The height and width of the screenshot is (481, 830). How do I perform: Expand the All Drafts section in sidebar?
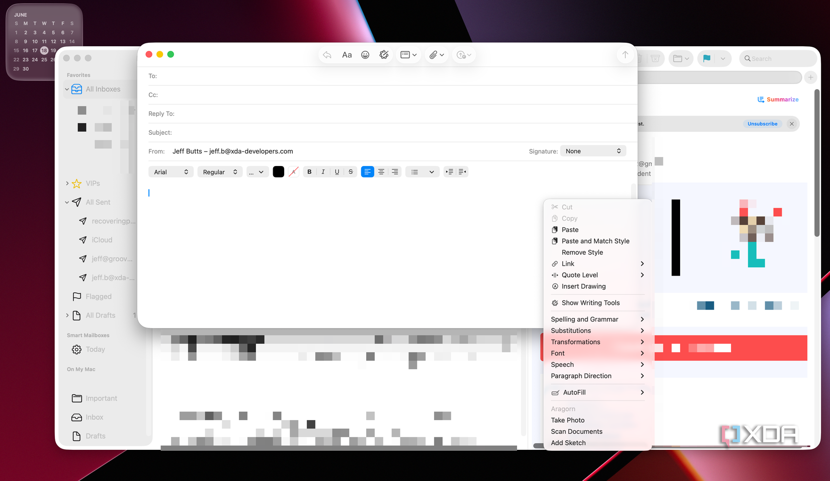point(67,315)
